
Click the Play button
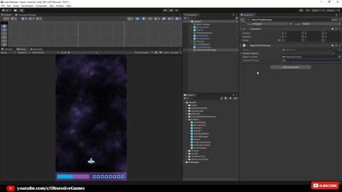[x=165, y=10]
